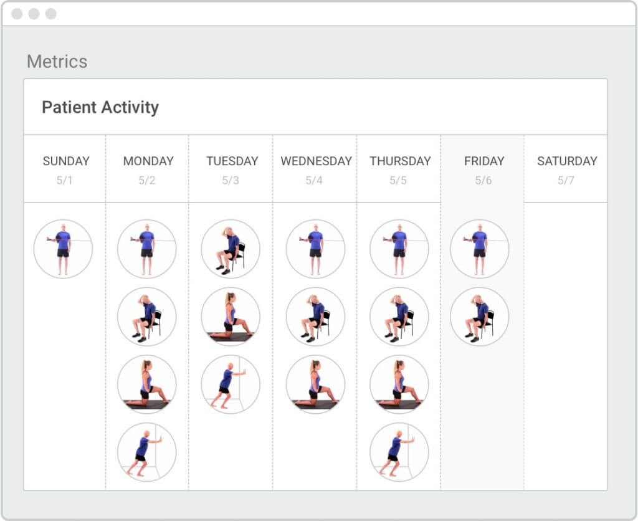This screenshot has width=638, height=521.
Task: Select Wednesday's band pull exercise icon
Action: tap(315, 249)
